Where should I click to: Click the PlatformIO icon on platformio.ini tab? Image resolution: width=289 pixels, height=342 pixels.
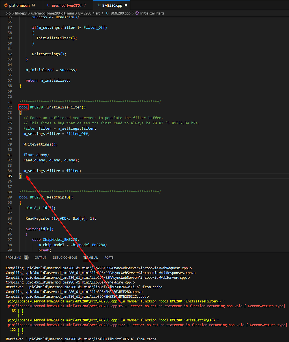click(x=6, y=5)
